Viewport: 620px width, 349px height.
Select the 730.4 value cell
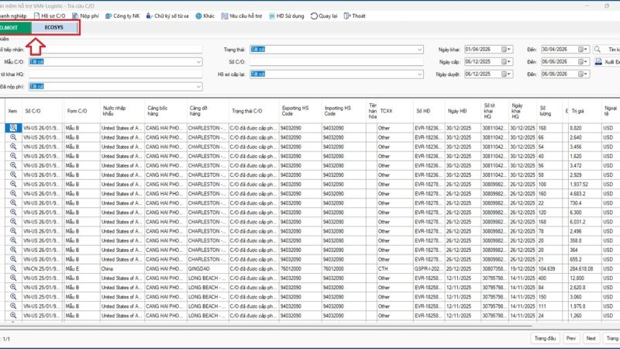584,203
